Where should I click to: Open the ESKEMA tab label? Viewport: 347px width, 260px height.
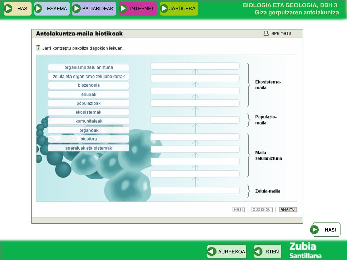57,9
